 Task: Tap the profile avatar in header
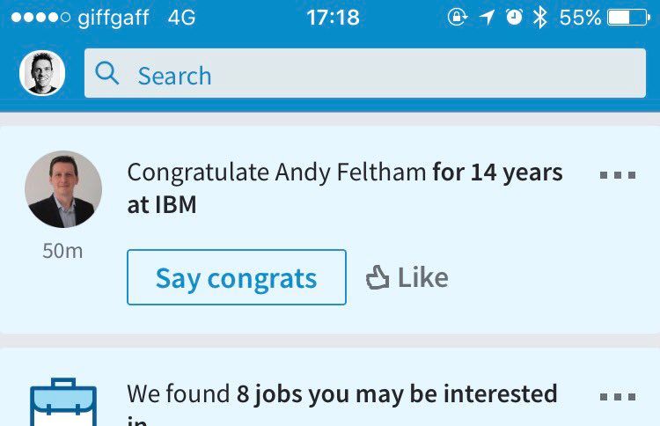tap(42, 74)
